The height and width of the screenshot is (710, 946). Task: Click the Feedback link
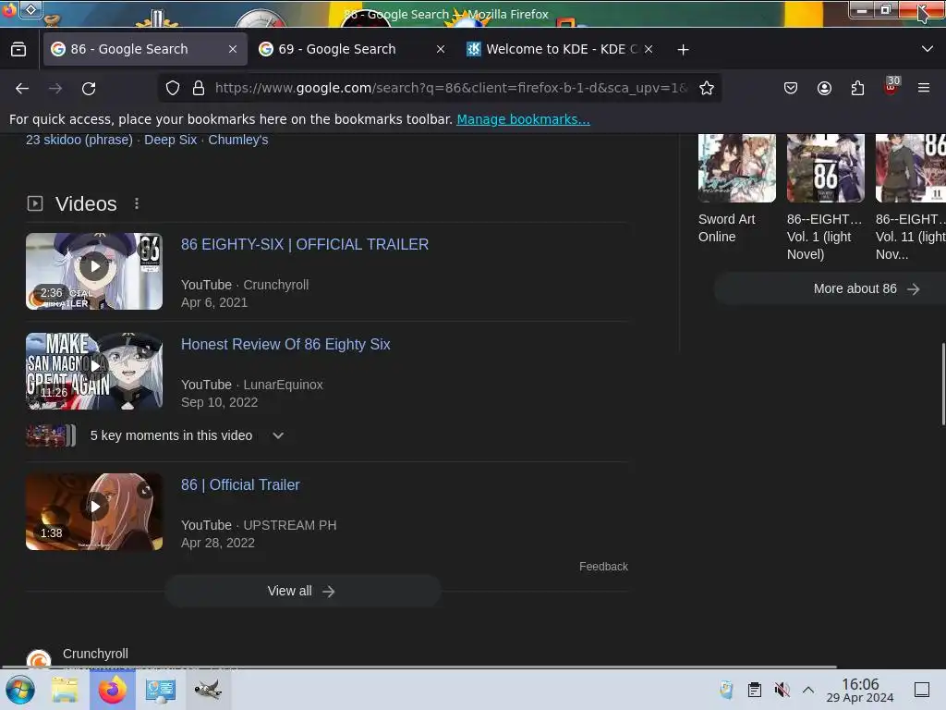click(x=603, y=567)
